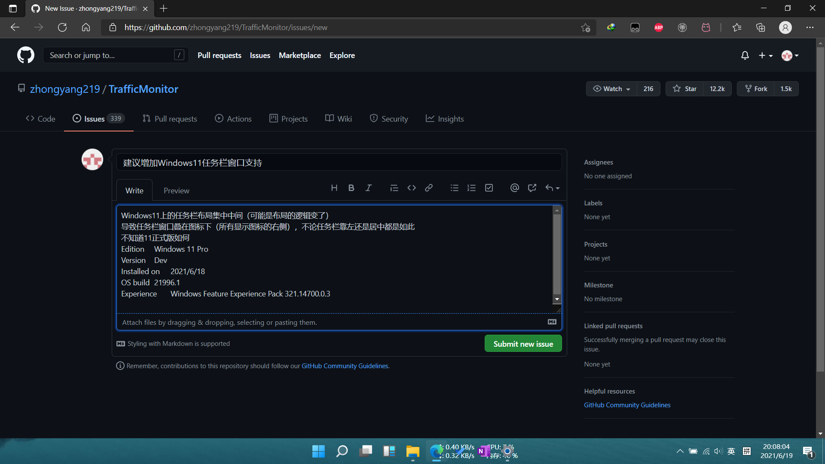Go to the Pull requests repository tab
Screen dimensions: 825x464
(170, 119)
